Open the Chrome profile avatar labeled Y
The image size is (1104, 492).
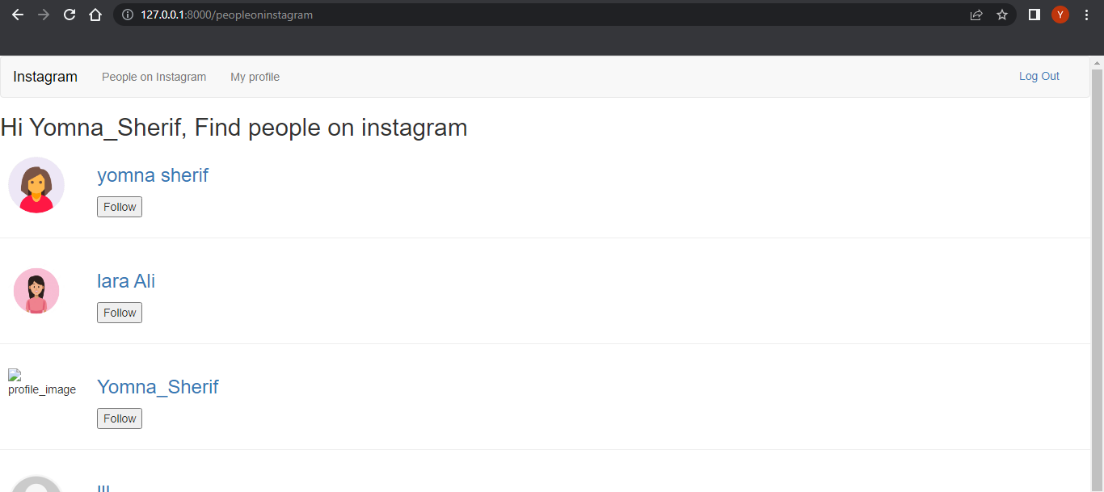pyautogui.click(x=1060, y=15)
